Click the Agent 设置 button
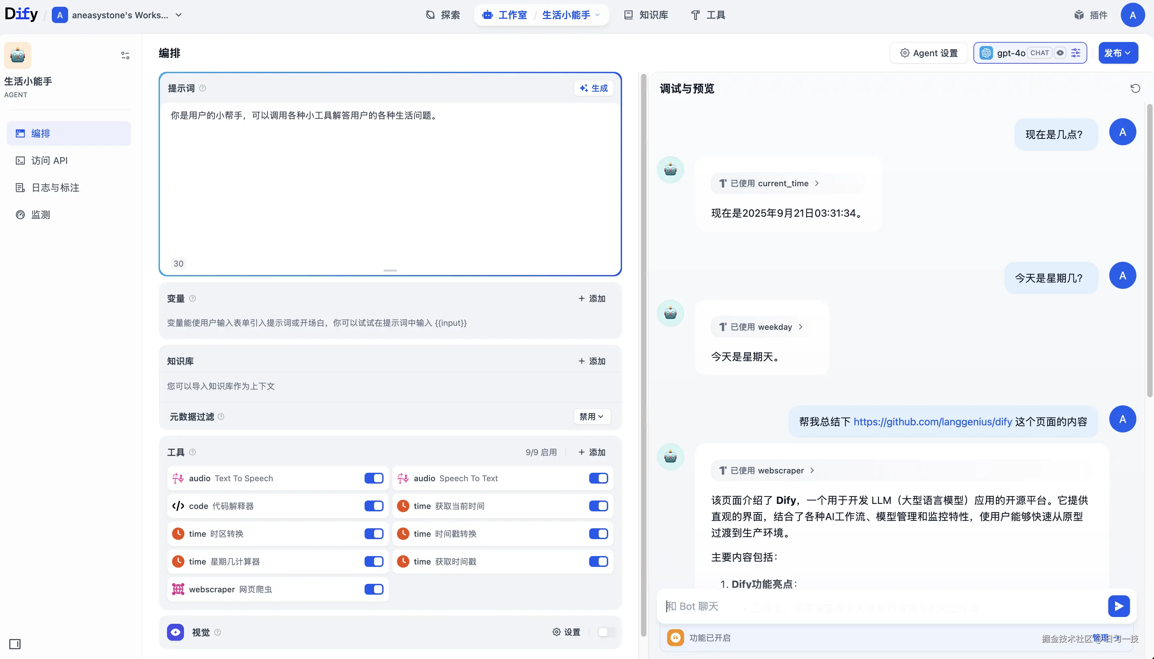The height and width of the screenshot is (659, 1154). 929,53
